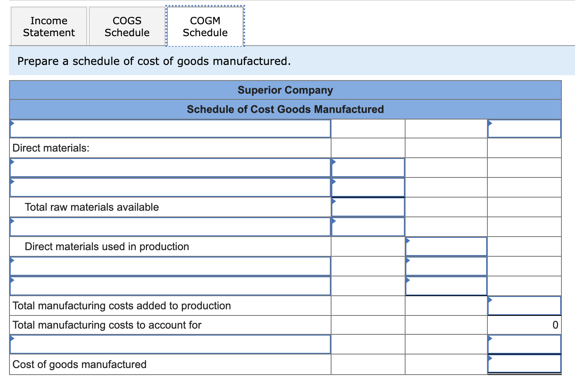Click amount field two rows below Direct materials used
This screenshot has height=382, width=575.
446,286
